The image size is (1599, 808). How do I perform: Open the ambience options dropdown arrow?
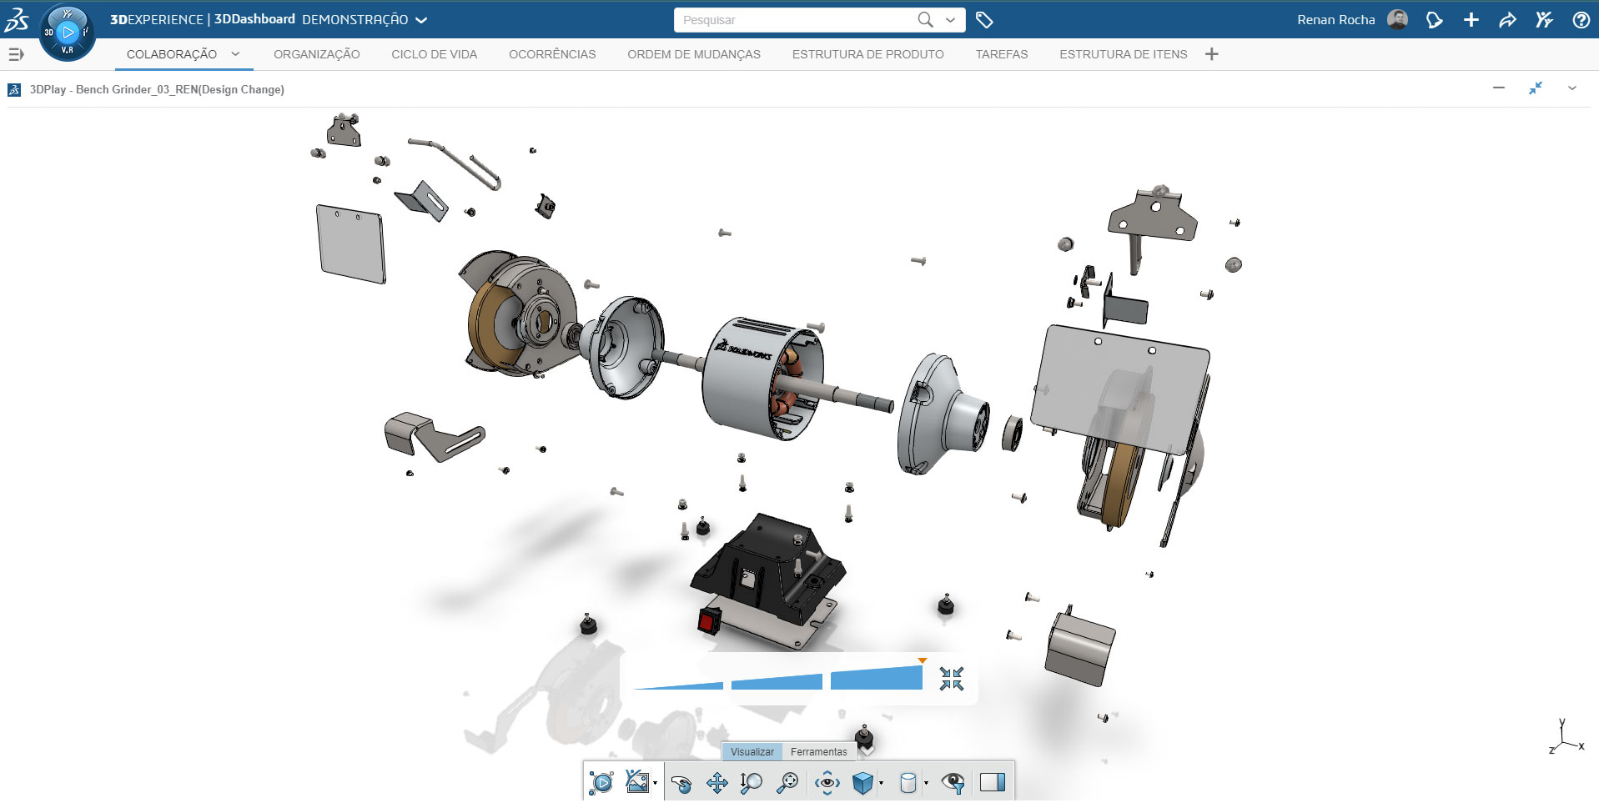656,783
